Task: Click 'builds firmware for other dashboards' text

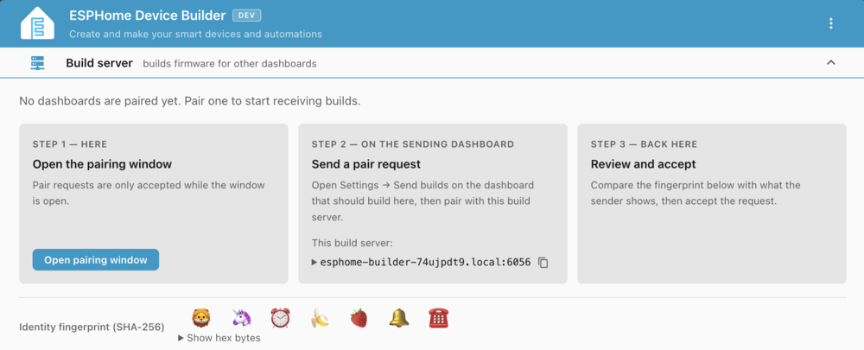Action: (x=230, y=64)
